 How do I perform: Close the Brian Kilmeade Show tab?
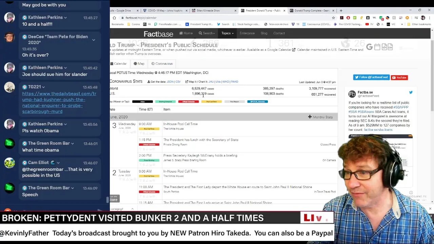pos(235,11)
